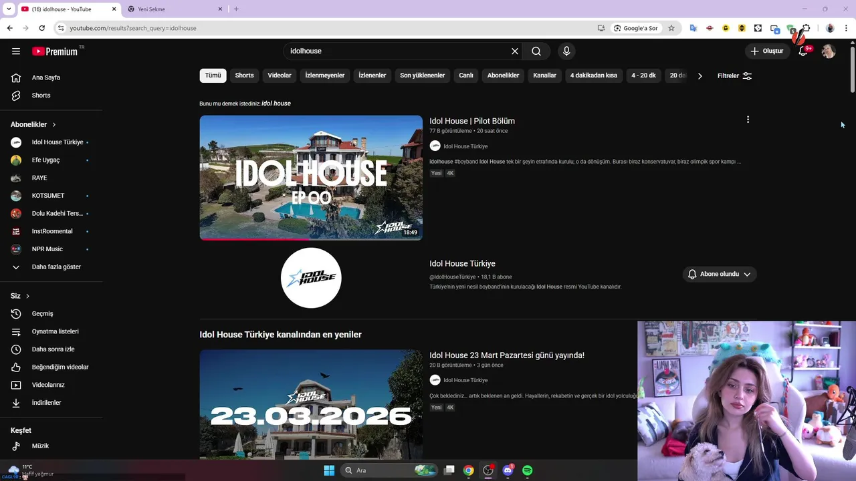Switch to the Yeni Sekme browser tab
Viewport: 856px width, 481px height.
173,9
